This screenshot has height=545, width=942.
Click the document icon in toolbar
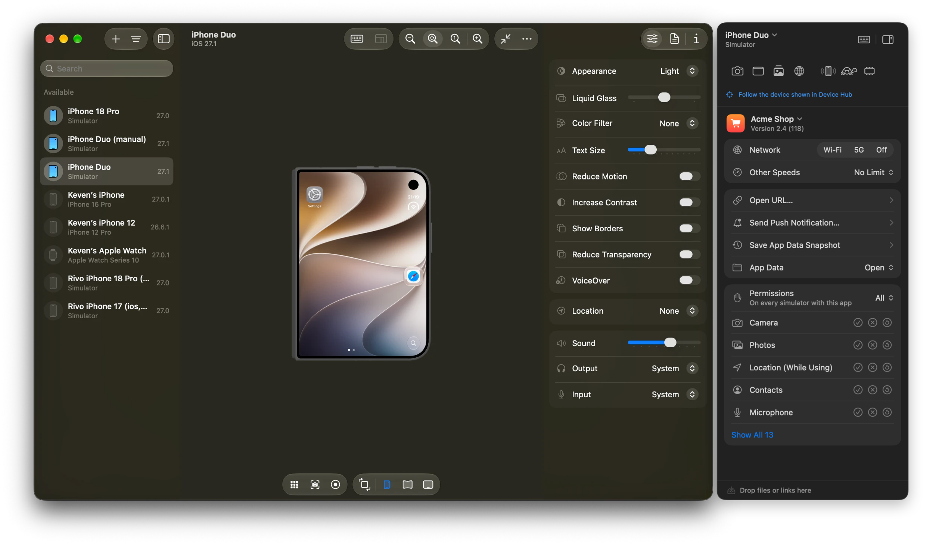coord(674,39)
